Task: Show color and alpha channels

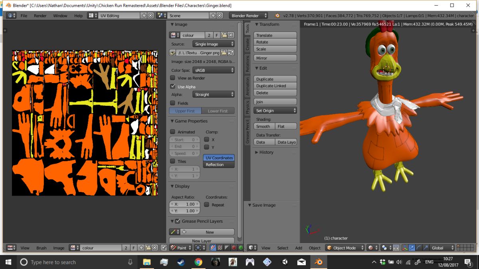Action: pos(213,248)
